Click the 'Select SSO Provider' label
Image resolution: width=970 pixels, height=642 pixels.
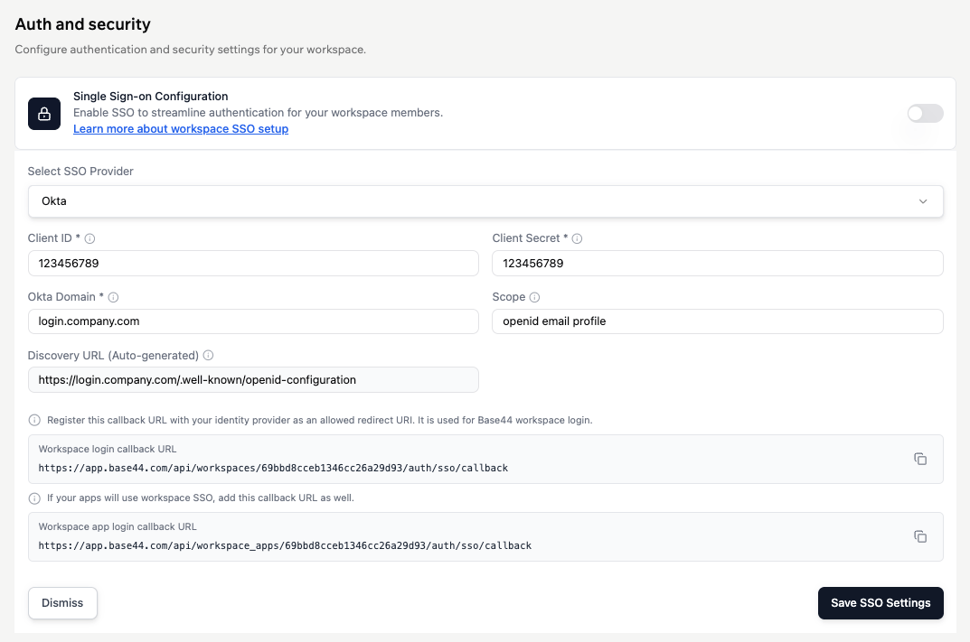(x=80, y=172)
